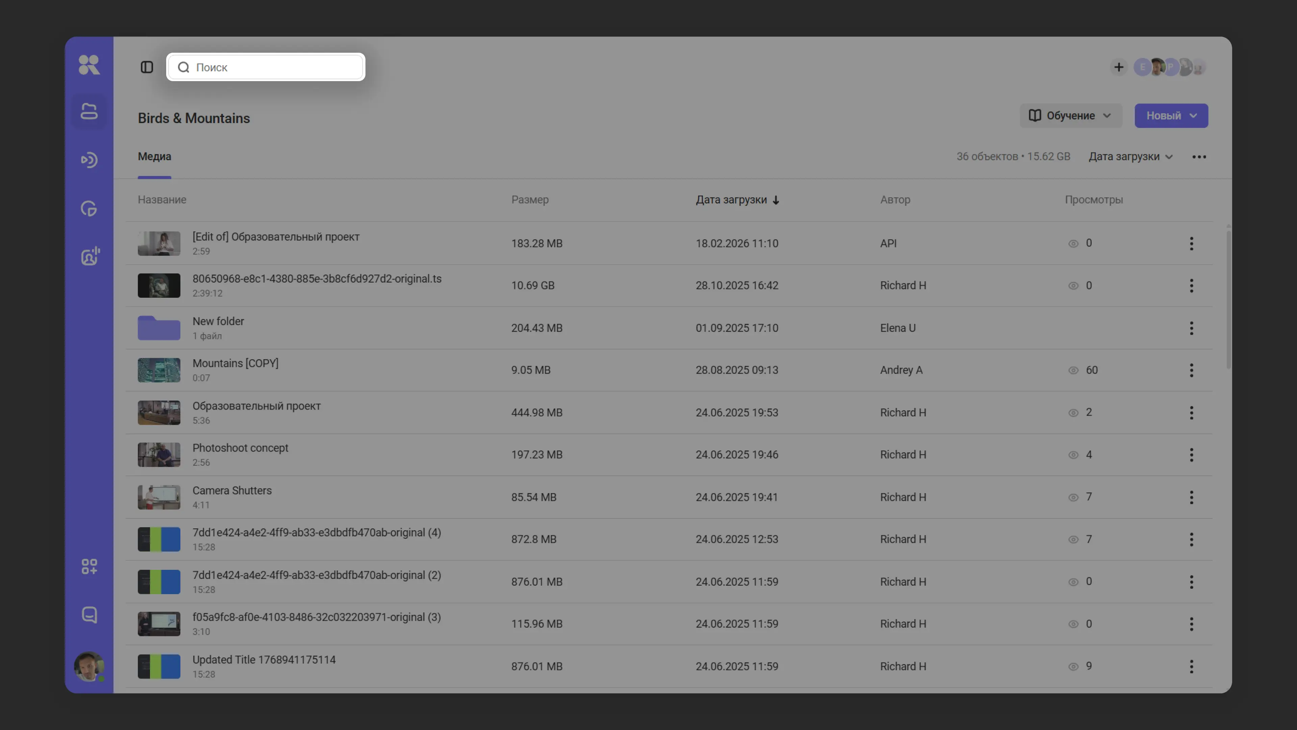The width and height of the screenshot is (1297, 730).
Task: Click views eye icon for Mountains [COPY]
Action: pyautogui.click(x=1073, y=370)
